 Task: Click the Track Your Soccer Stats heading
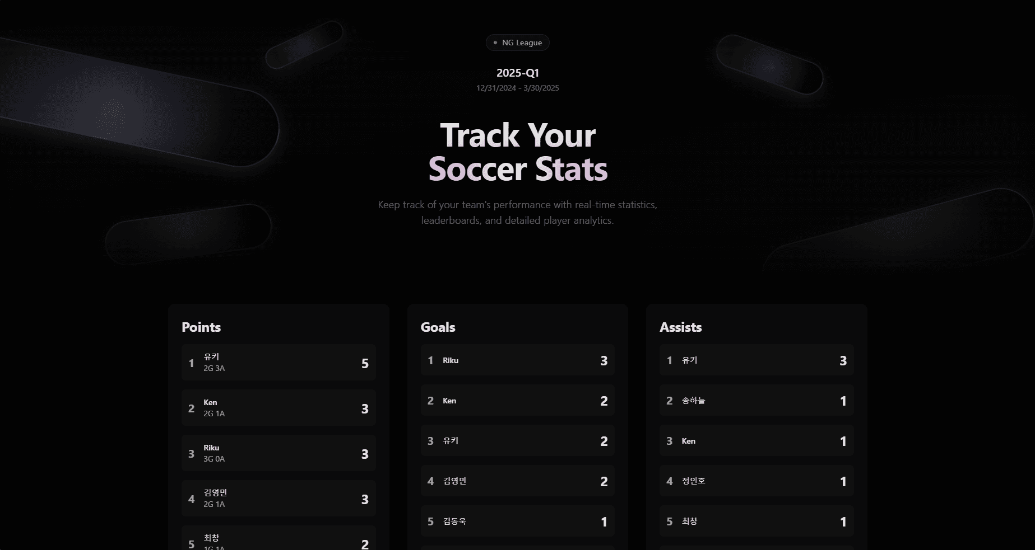pos(517,152)
